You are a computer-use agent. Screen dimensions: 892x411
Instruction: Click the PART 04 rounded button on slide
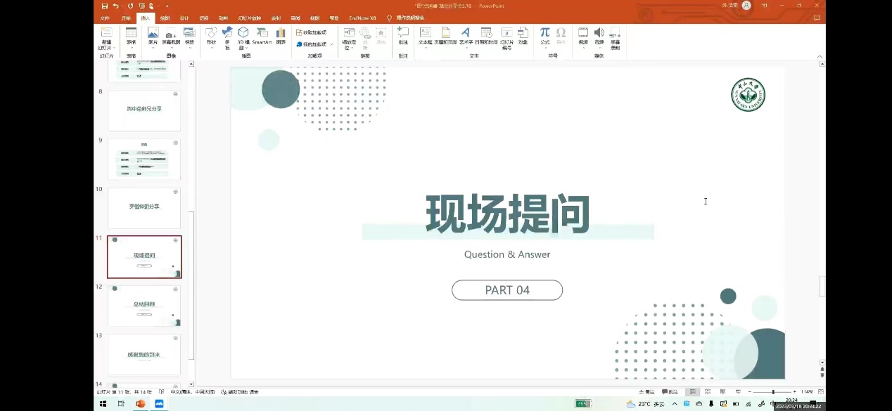click(x=507, y=290)
